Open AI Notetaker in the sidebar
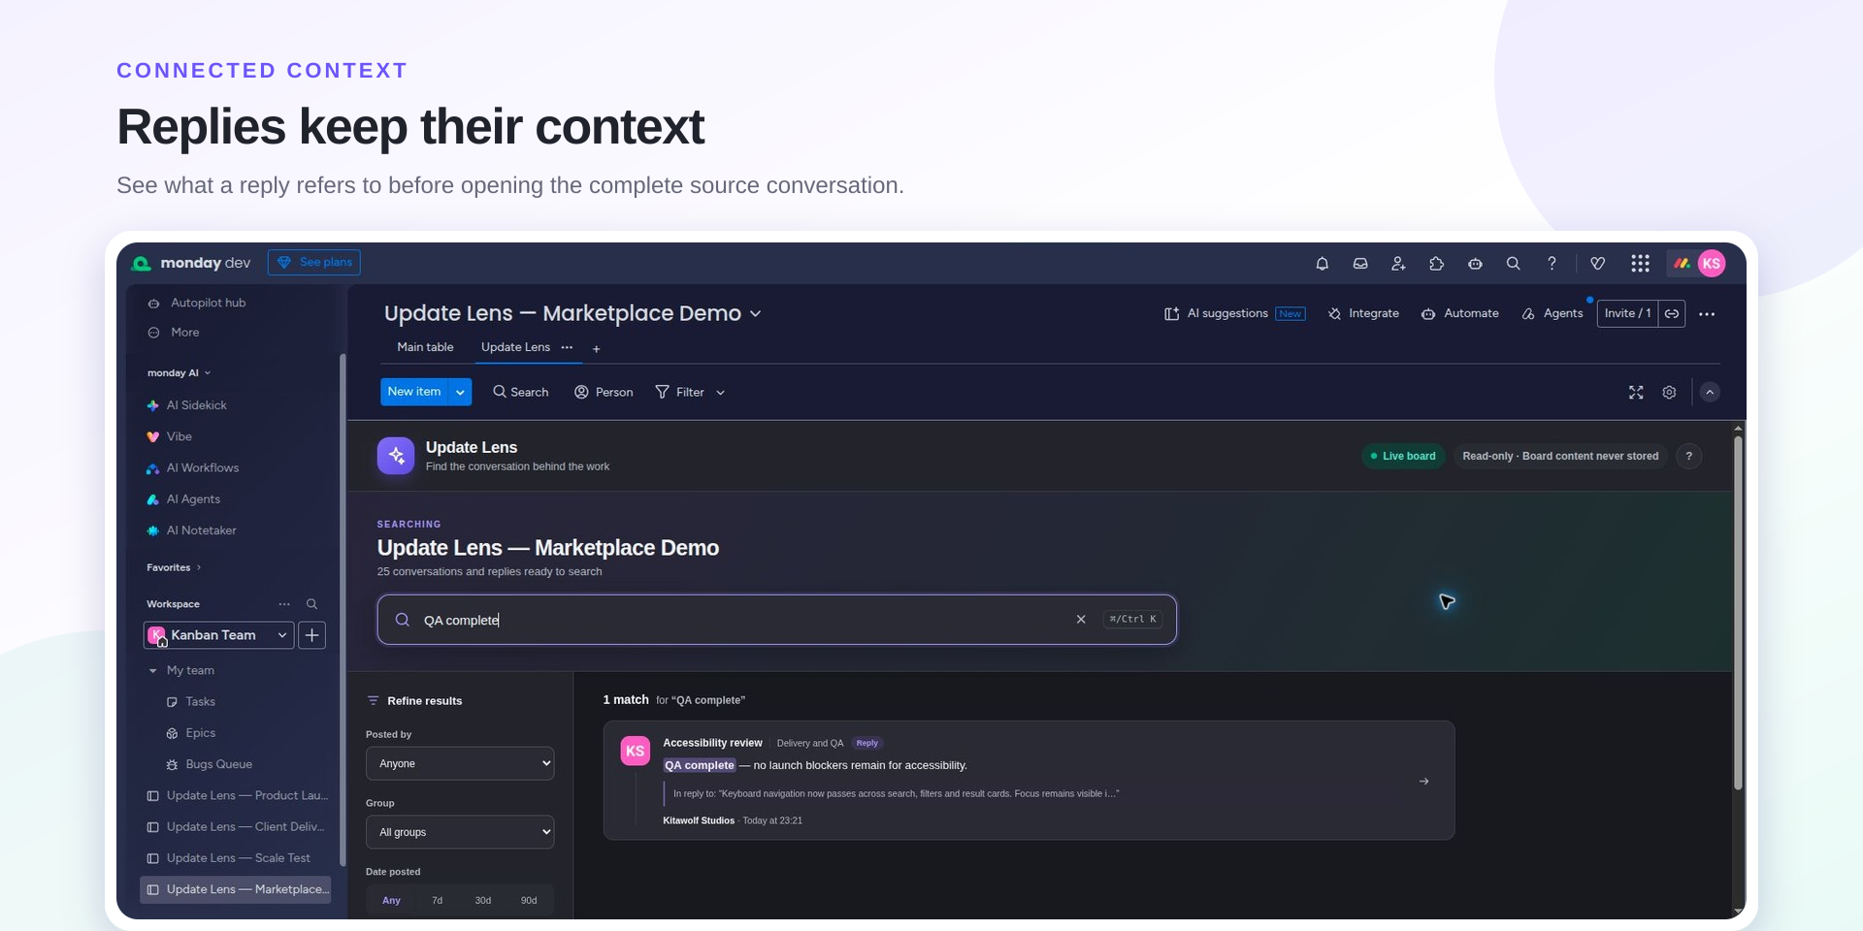The height and width of the screenshot is (931, 1863). click(191, 530)
